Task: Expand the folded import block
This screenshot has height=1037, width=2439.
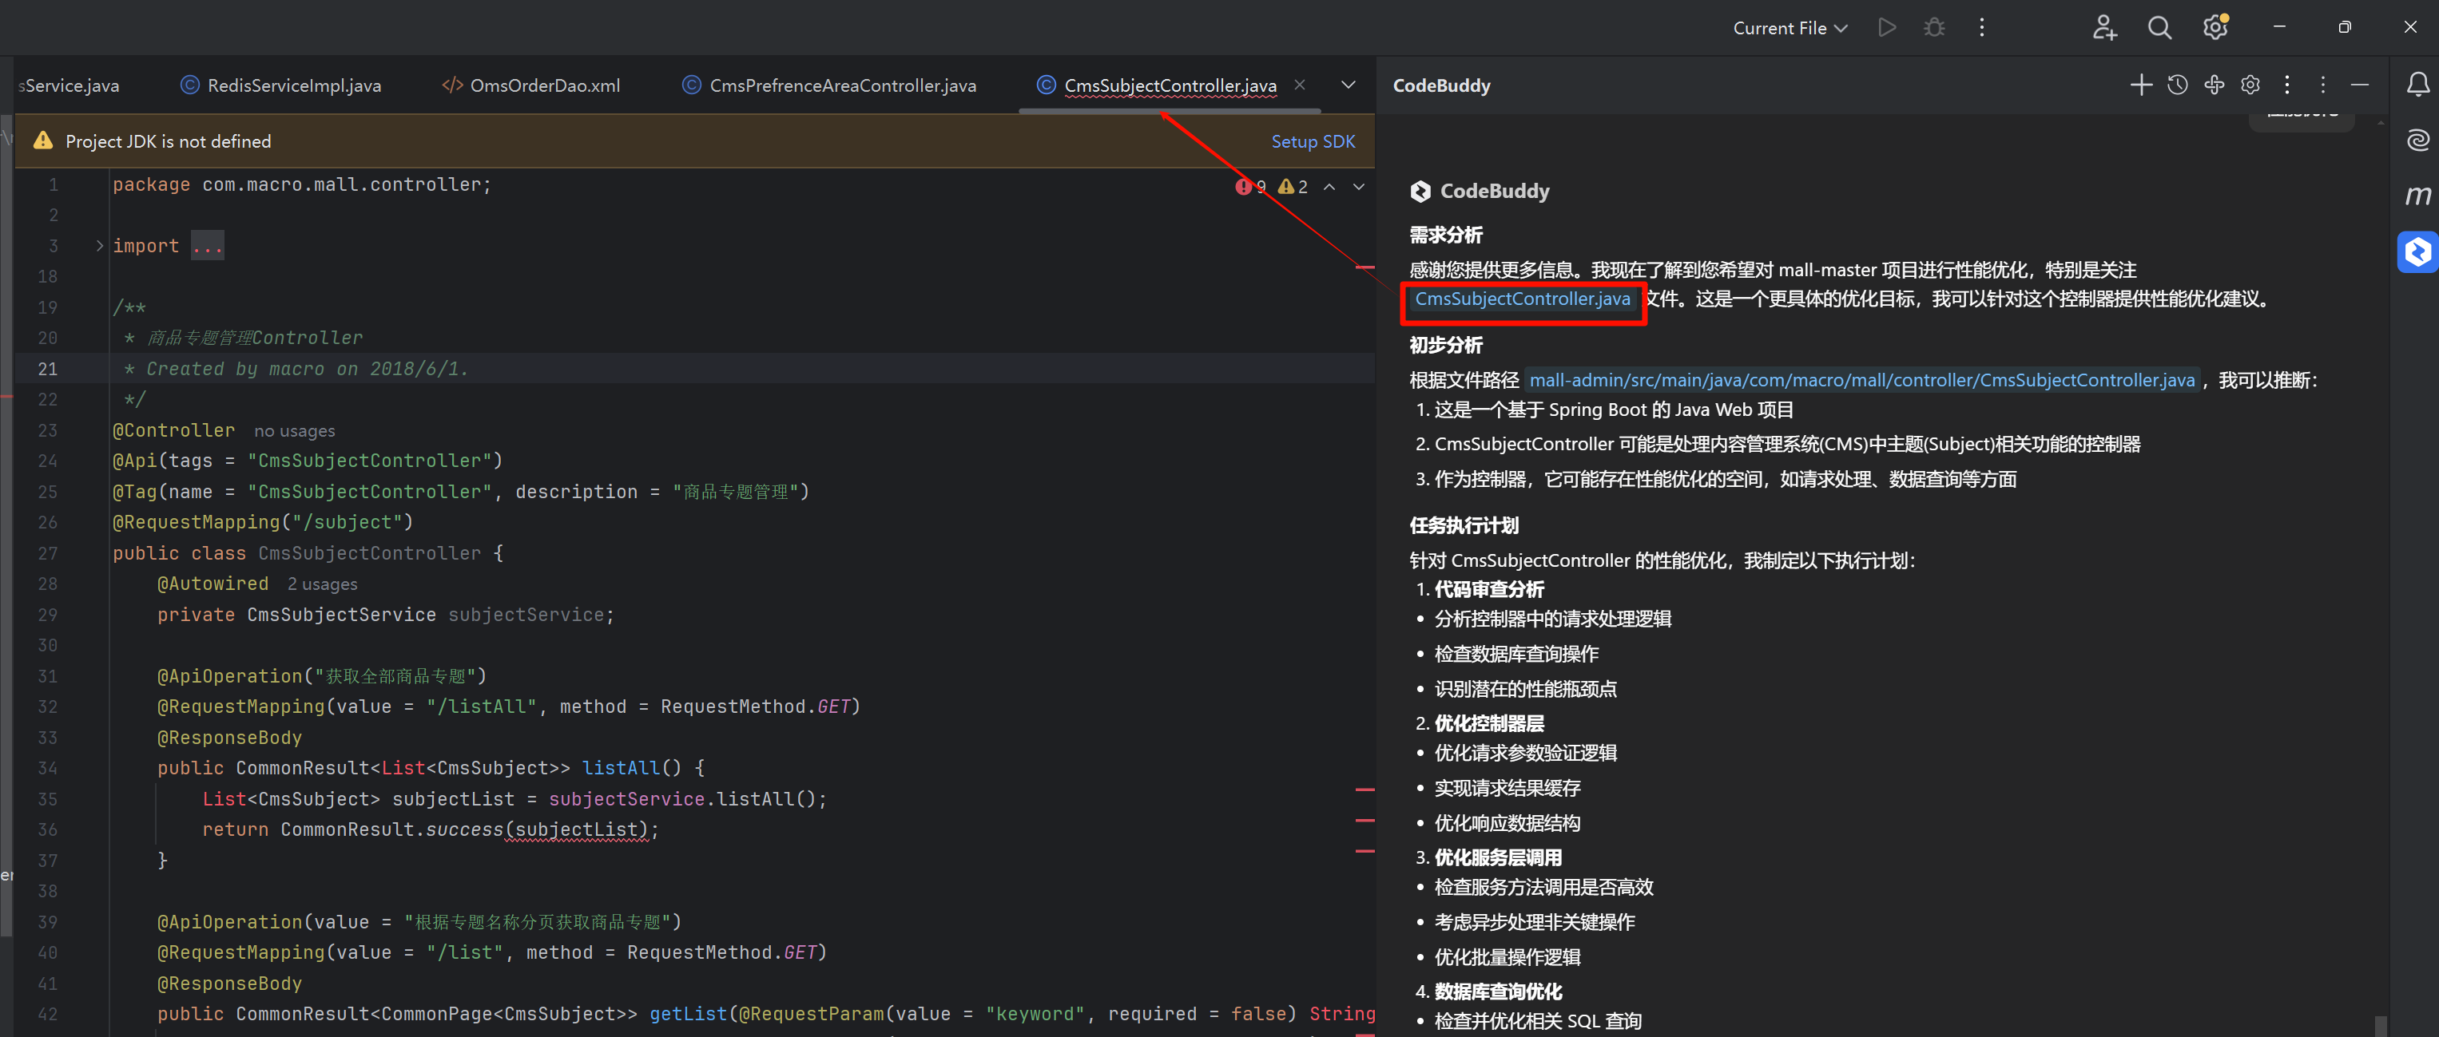Action: coord(101,246)
